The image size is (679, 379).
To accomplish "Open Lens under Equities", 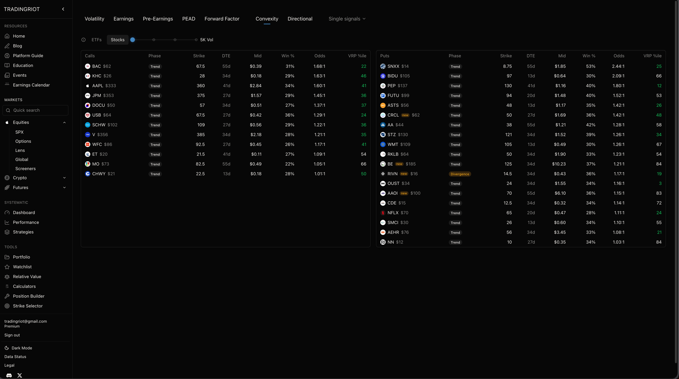I will (20, 150).
